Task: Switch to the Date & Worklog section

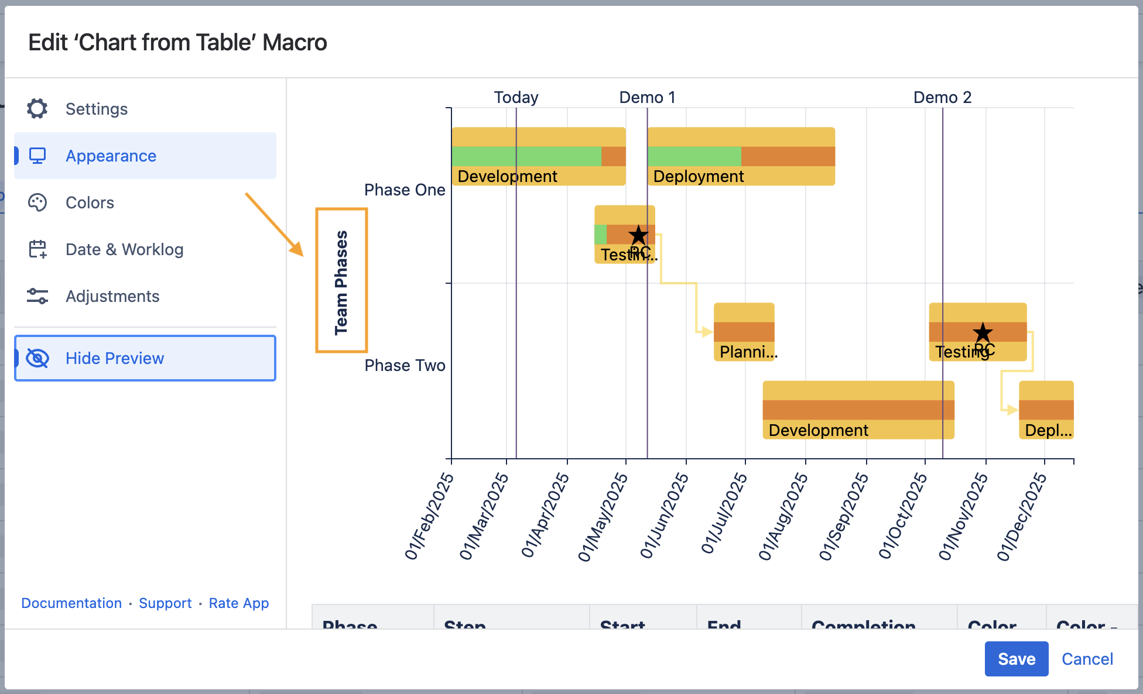Action: (124, 249)
